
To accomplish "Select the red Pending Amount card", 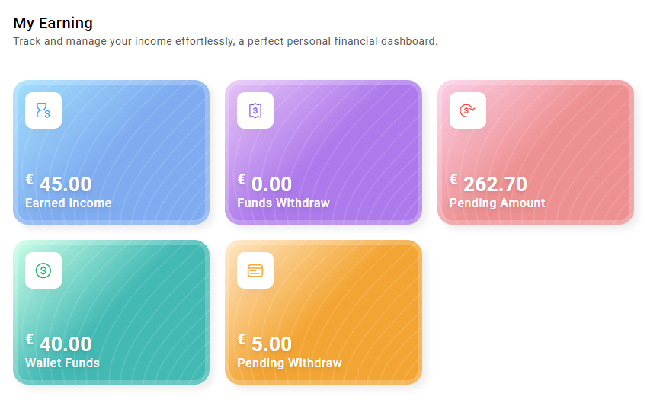I will coord(536,152).
